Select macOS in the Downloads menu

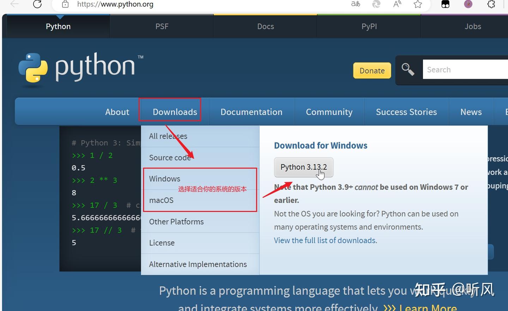click(x=161, y=200)
